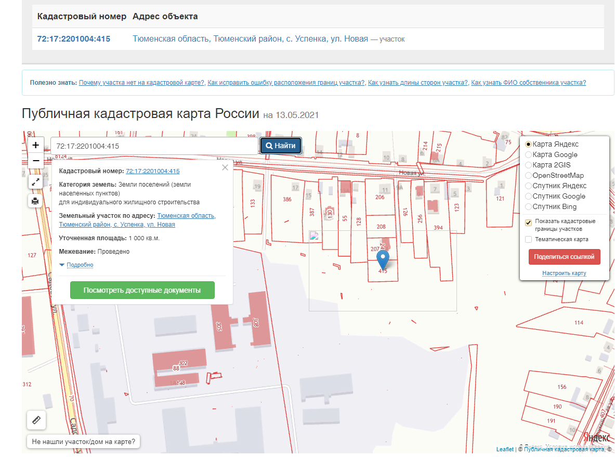
Task: Focus the cadastral number search field
Action: (154, 146)
